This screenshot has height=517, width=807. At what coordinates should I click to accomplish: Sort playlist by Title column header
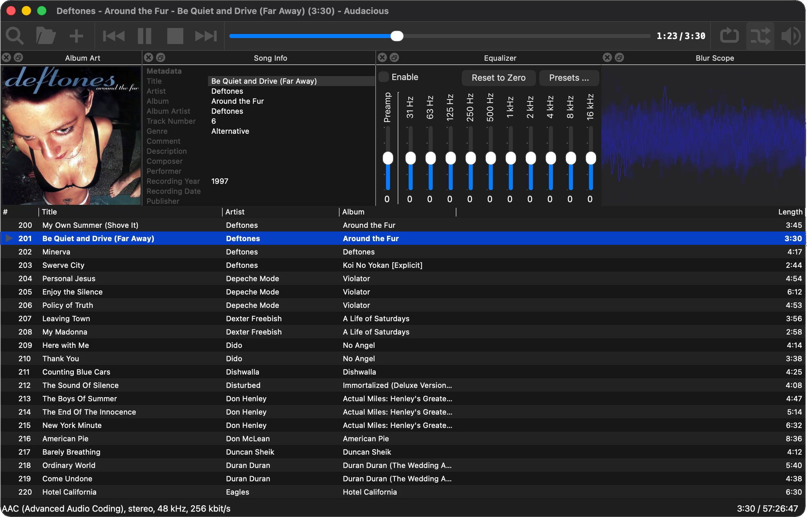130,212
